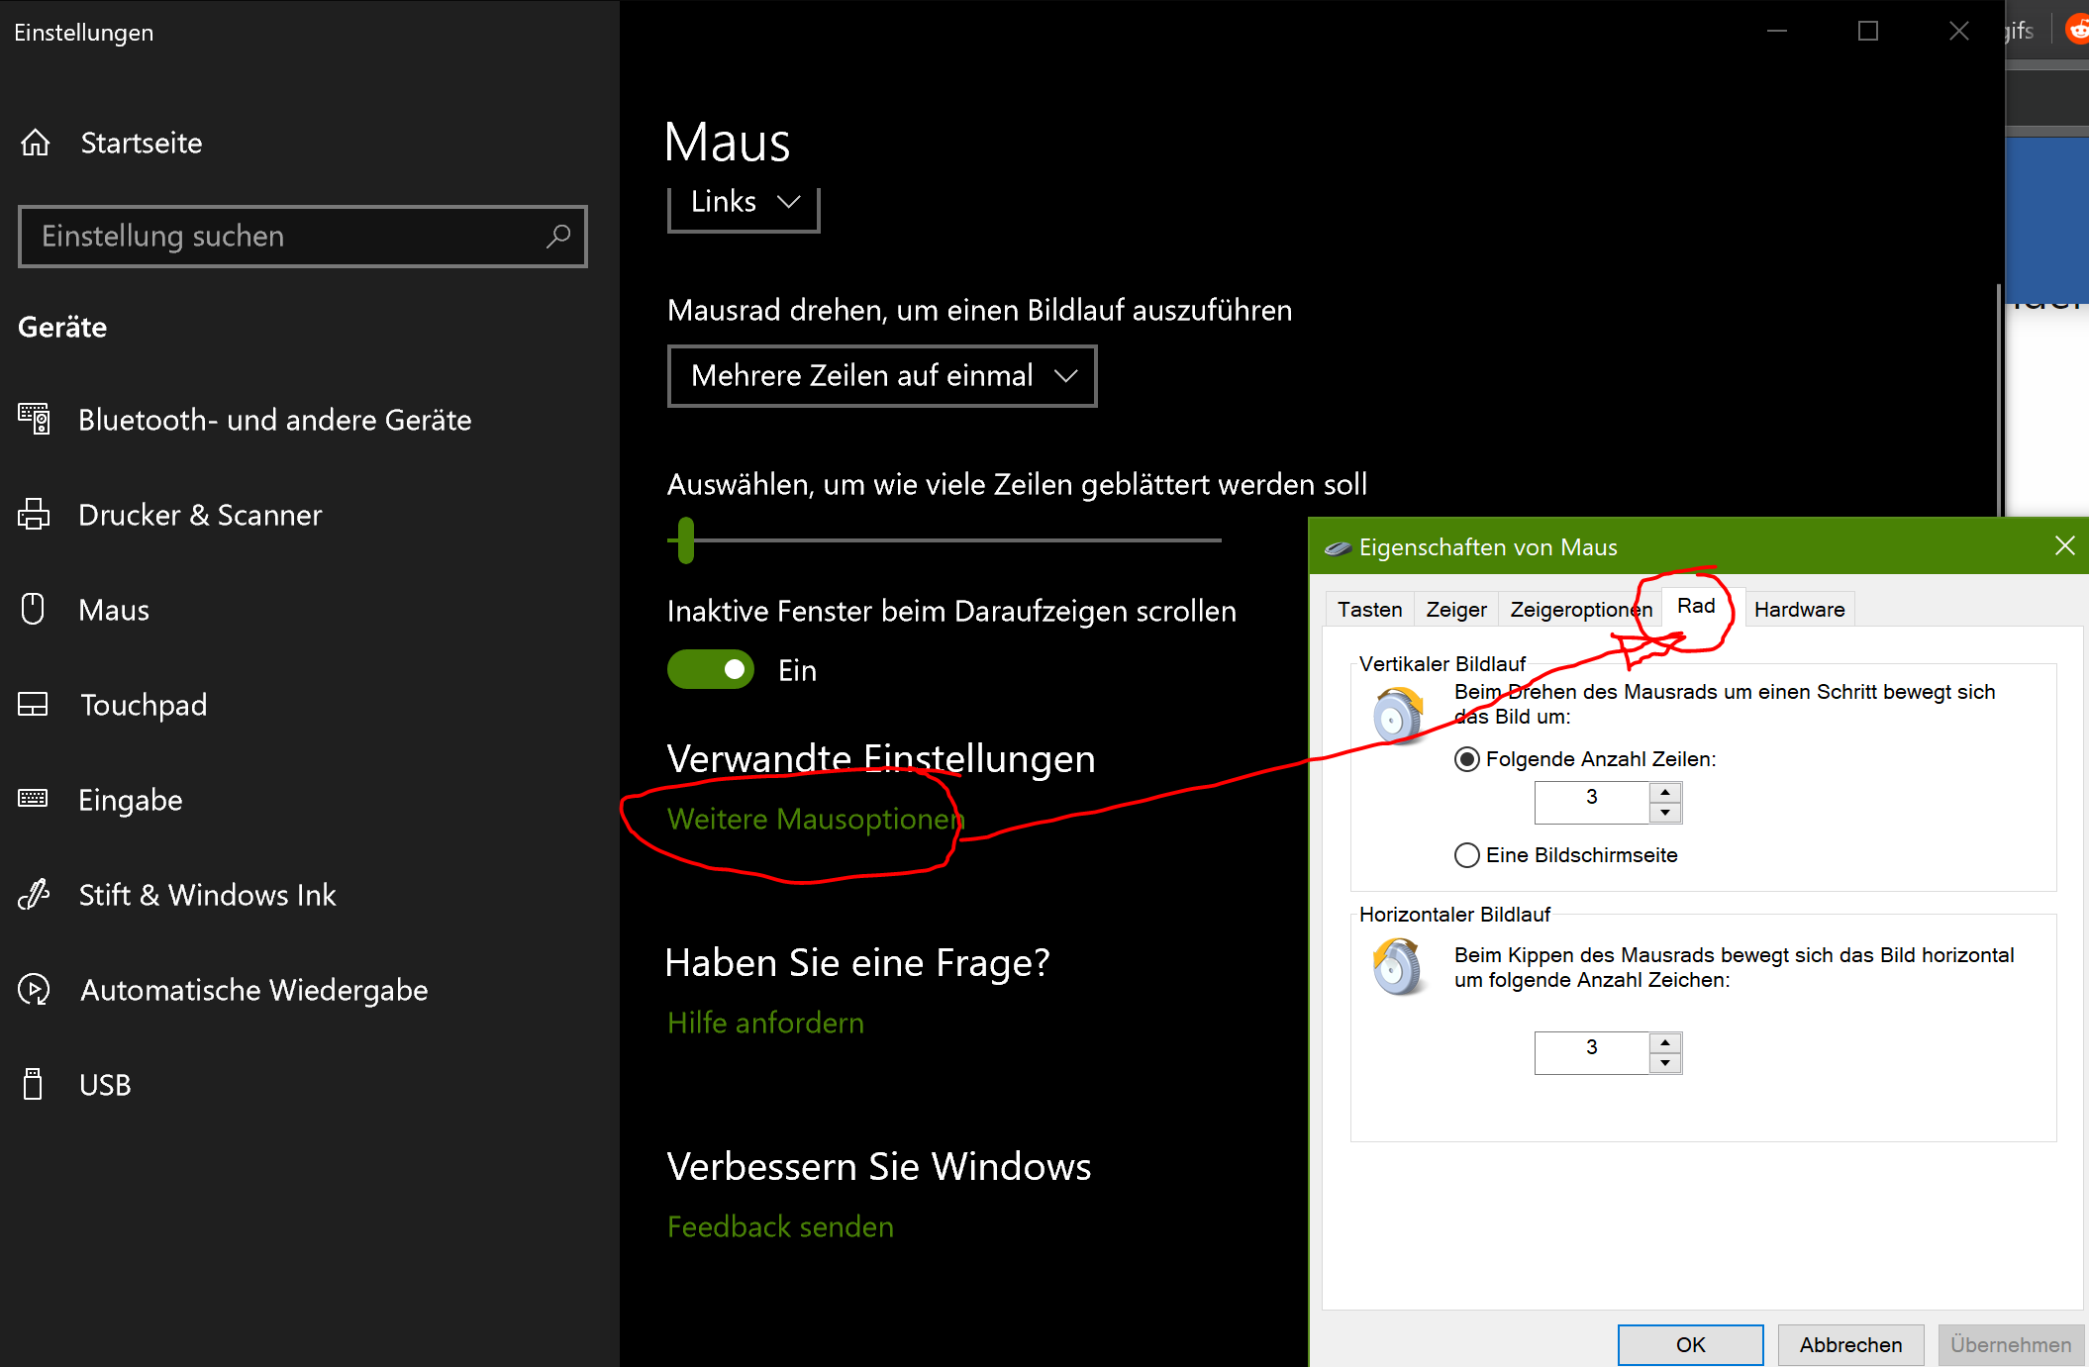Open the Eingabe keyboard icon

(34, 799)
